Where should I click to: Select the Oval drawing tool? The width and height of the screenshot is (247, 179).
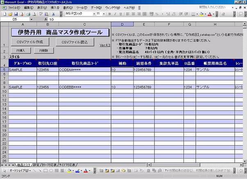51,170
